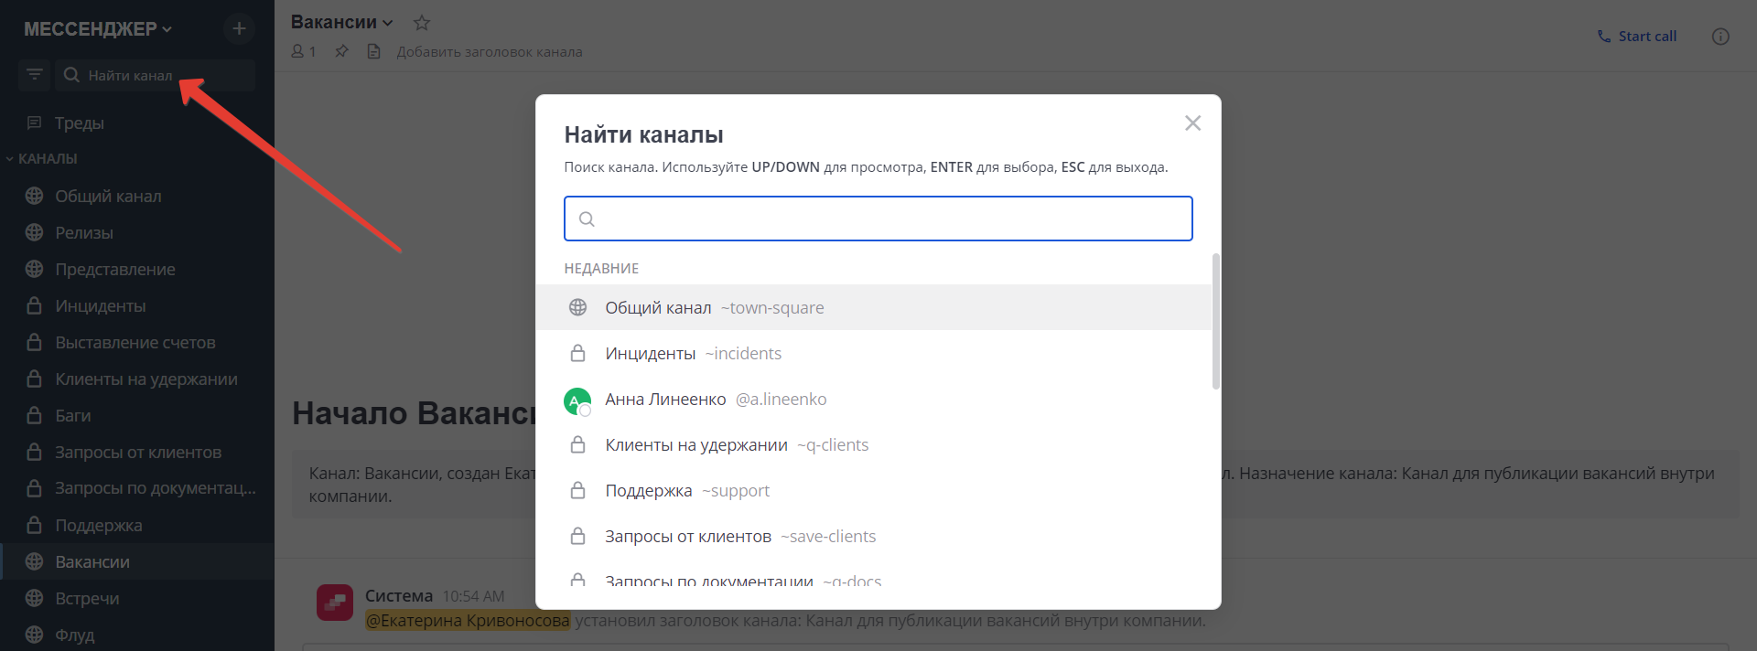Select Клиенты на удержании ~q-clients result
Image resolution: width=1757 pixels, height=651 pixels.
point(873,444)
